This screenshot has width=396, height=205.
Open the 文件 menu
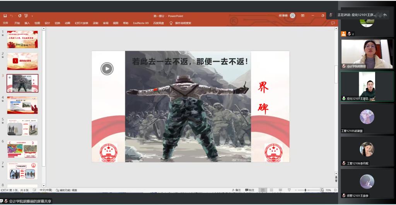tap(5, 23)
